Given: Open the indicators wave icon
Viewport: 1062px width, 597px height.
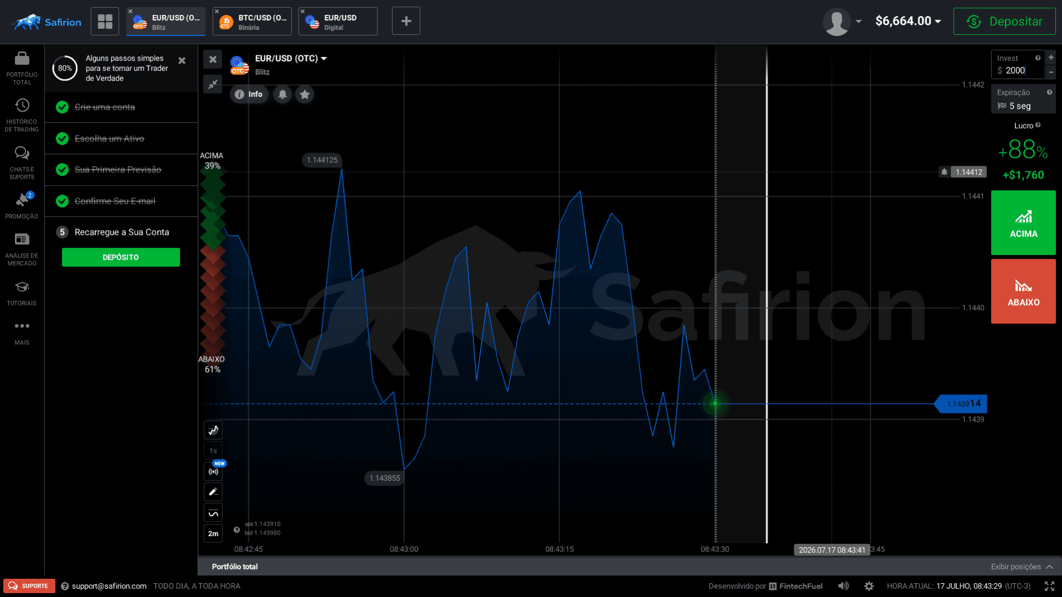Looking at the screenshot, I should click(214, 513).
